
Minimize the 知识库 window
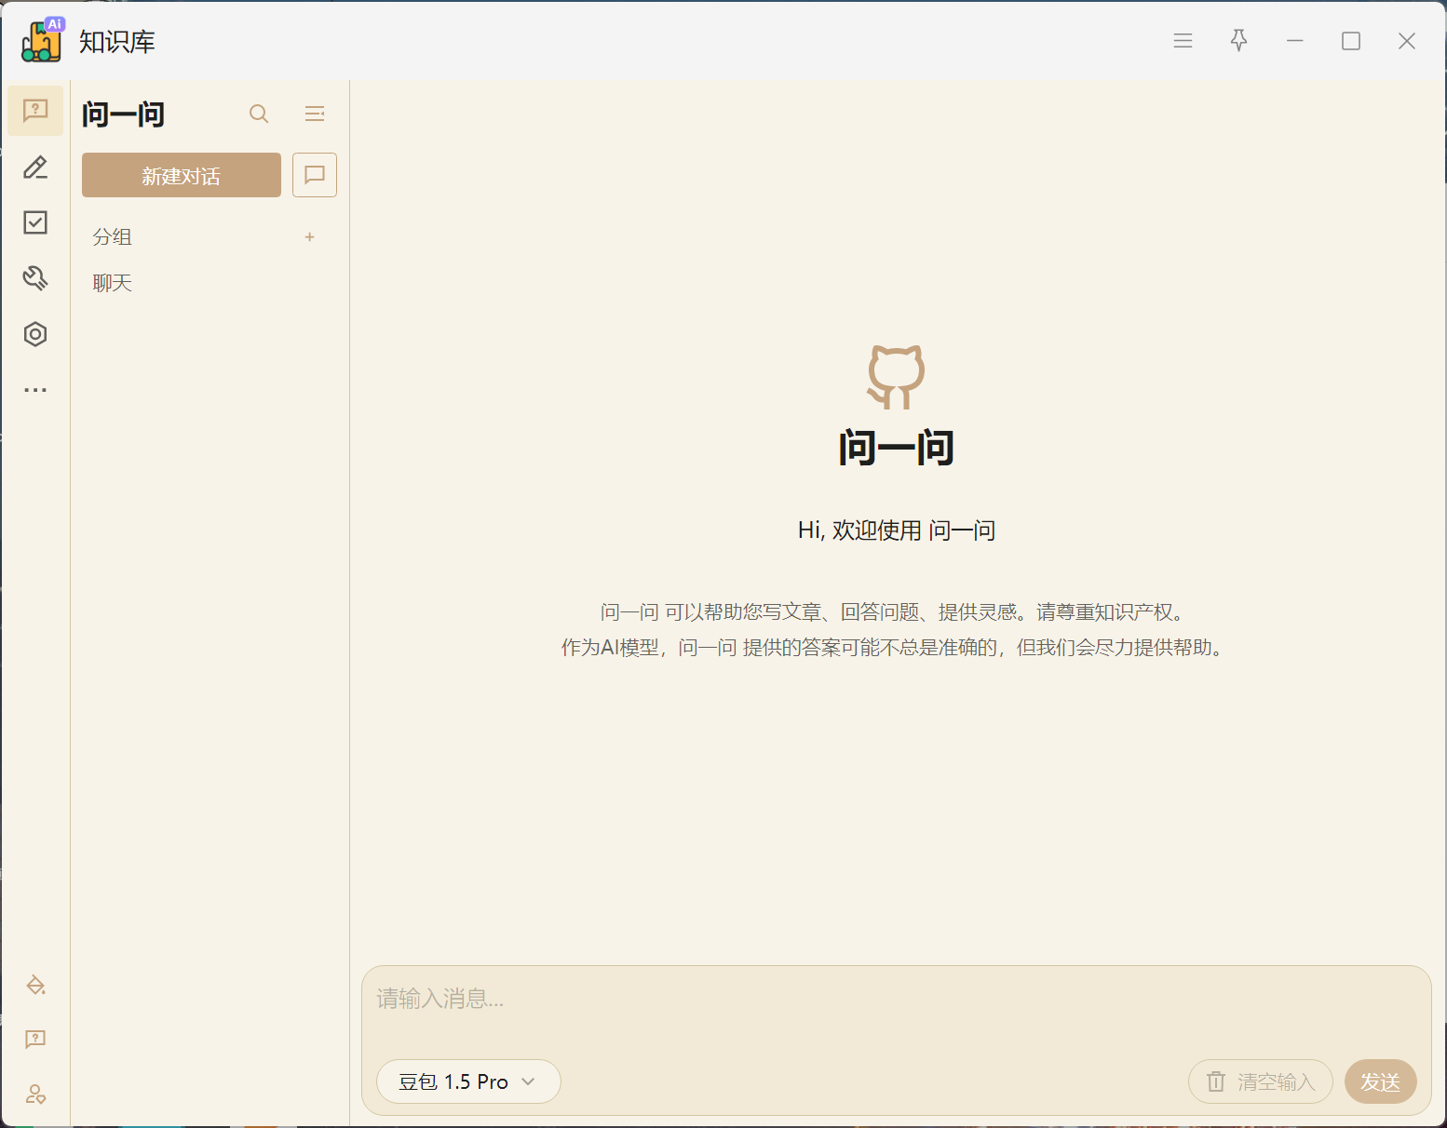[1294, 41]
